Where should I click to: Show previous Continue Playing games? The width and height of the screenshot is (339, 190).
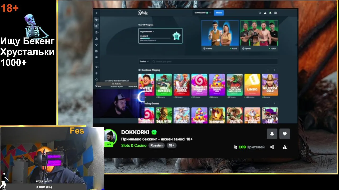click(268, 70)
